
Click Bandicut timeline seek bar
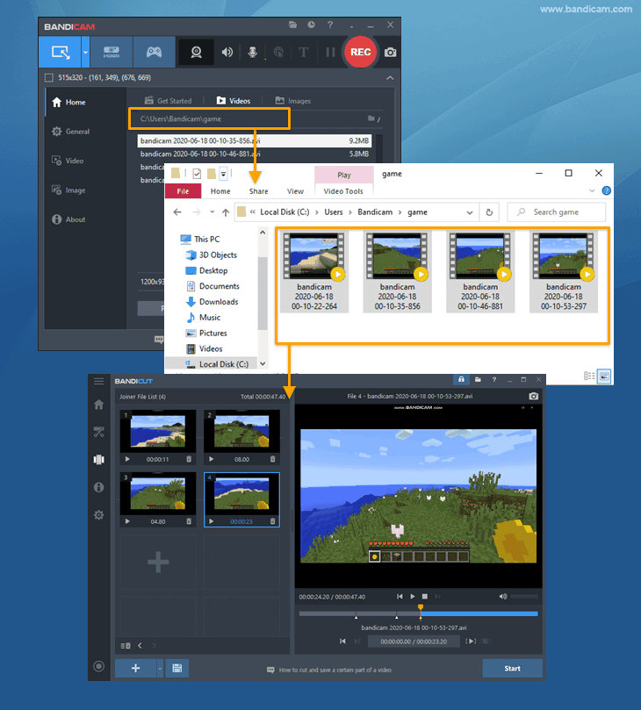pyautogui.click(x=418, y=614)
